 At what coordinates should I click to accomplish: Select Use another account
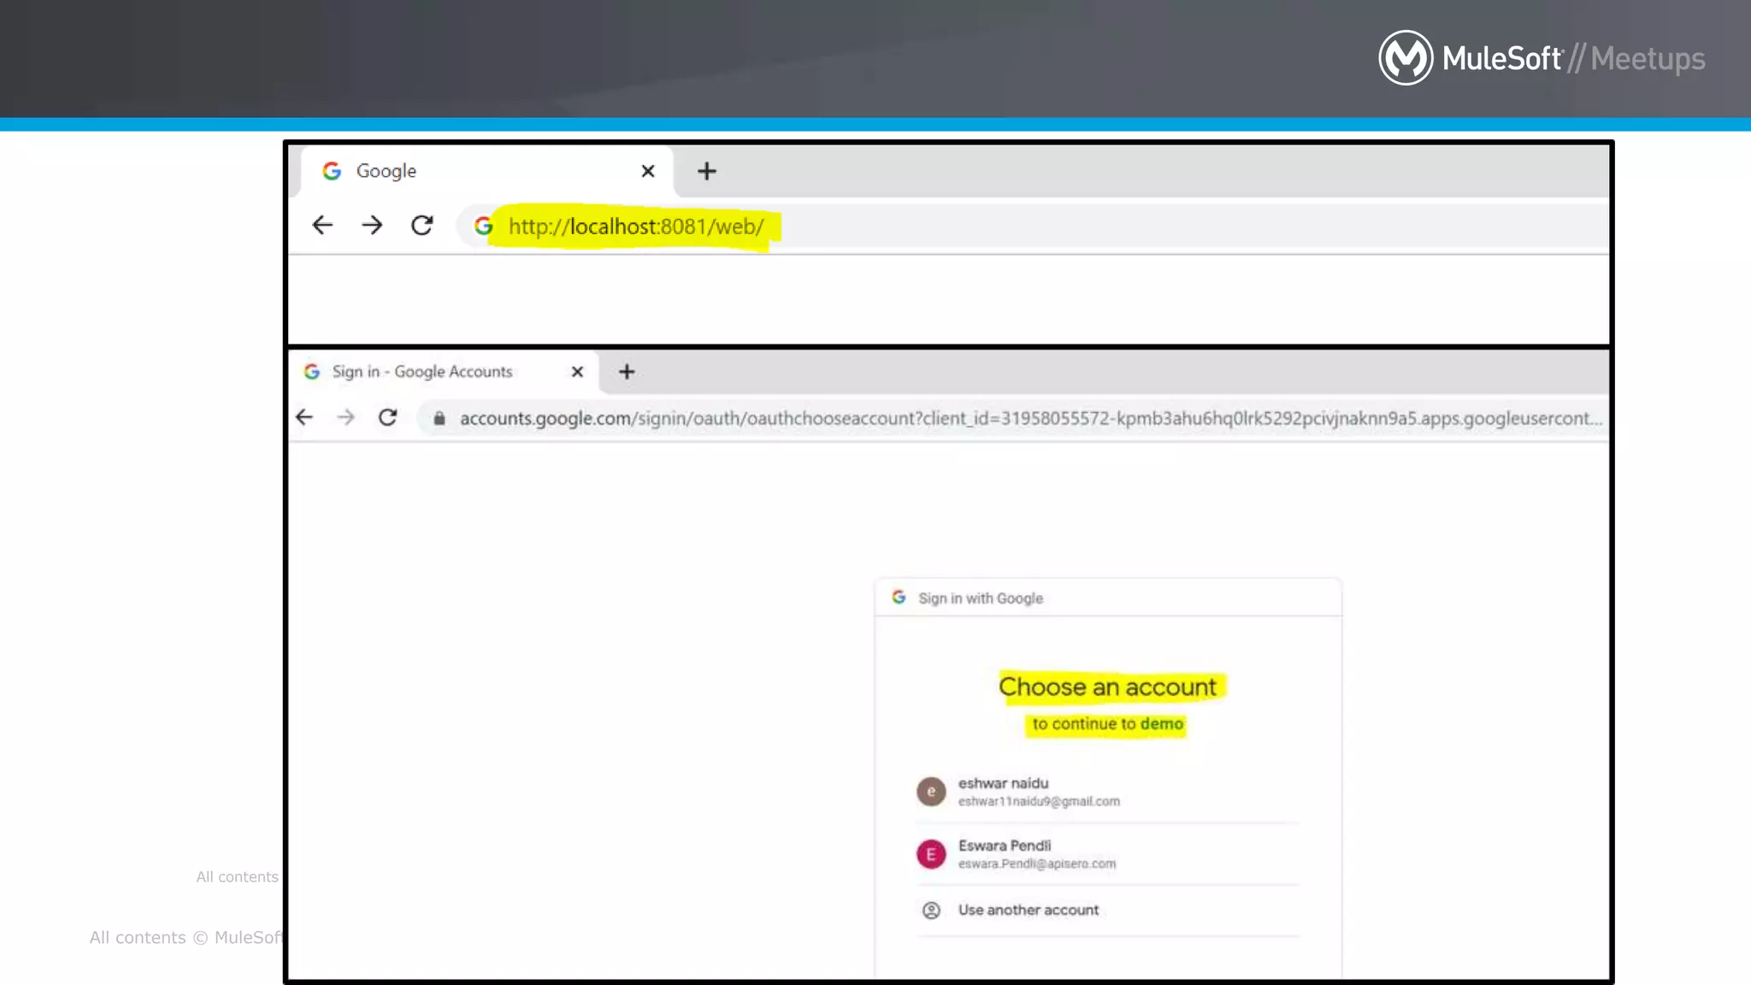1107,911
